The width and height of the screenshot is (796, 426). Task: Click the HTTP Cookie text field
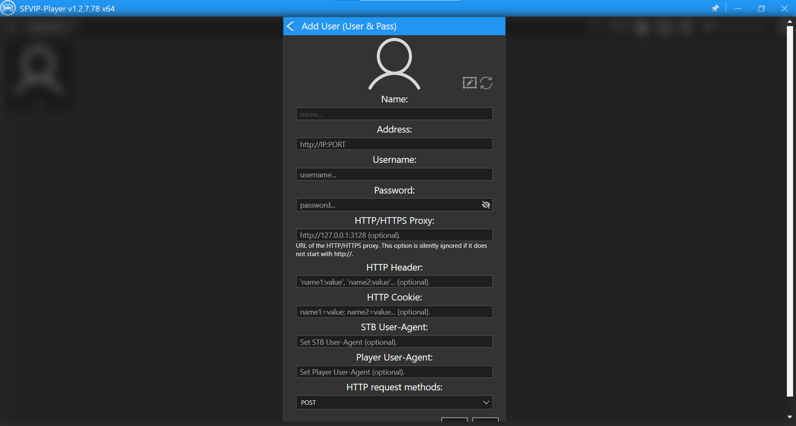click(394, 312)
